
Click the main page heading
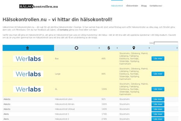pyautogui.click(x=57, y=19)
